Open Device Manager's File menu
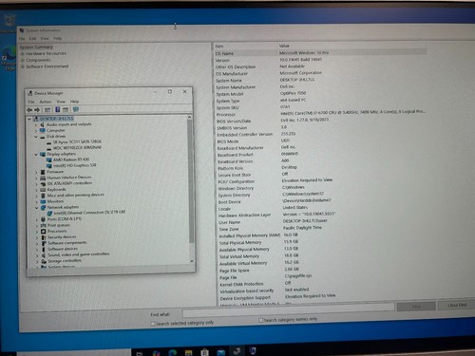 click(31, 102)
